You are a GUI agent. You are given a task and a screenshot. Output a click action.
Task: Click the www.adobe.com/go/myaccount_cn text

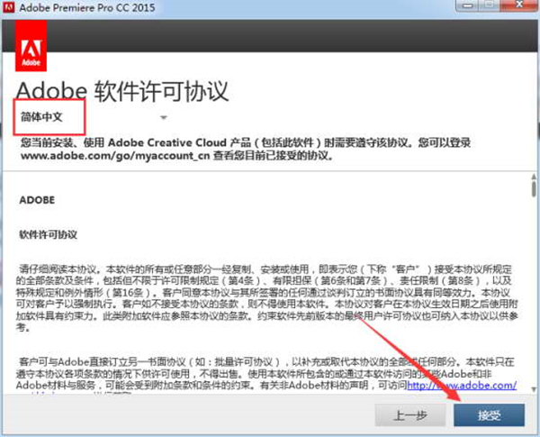(115, 156)
